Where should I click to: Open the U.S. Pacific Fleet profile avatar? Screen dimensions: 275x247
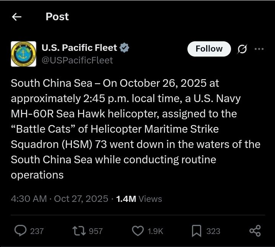[24, 54]
